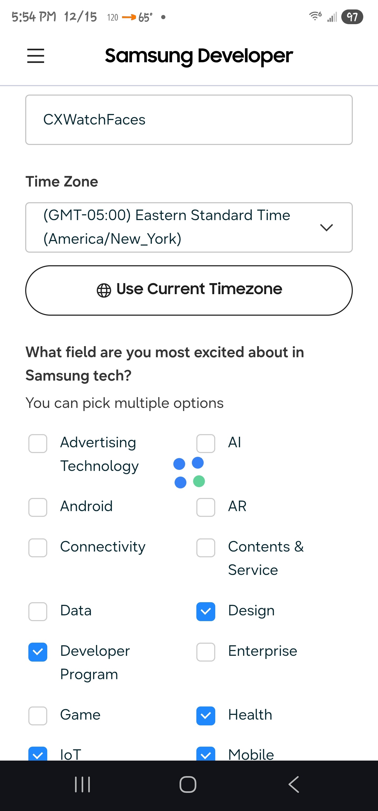The image size is (378, 811).
Task: Expand the Time Zone dropdown chevron
Action: coord(326,227)
